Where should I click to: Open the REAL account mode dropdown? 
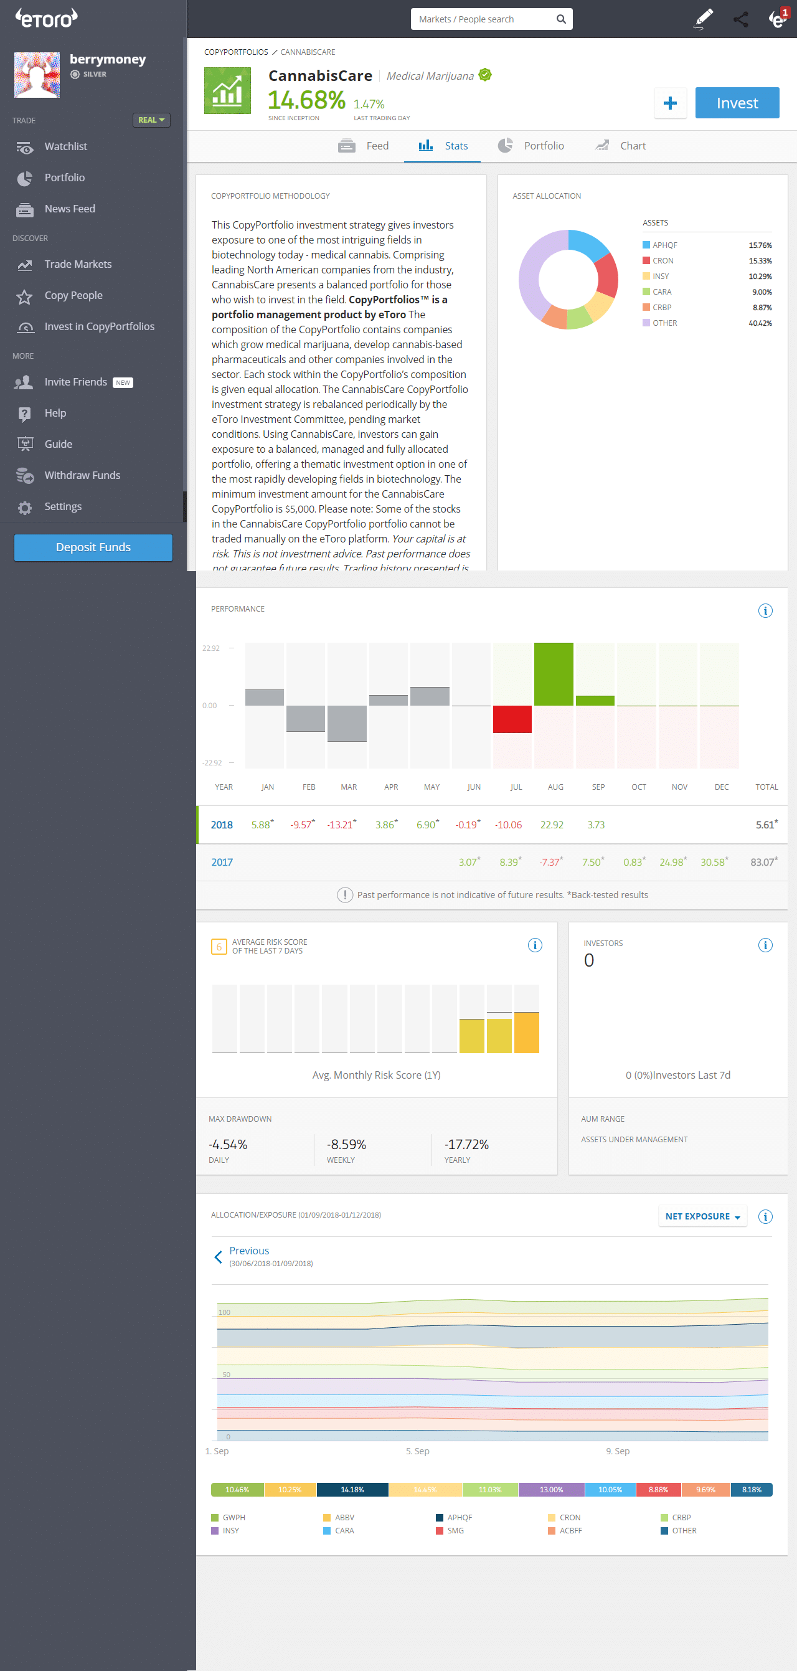pos(151,120)
